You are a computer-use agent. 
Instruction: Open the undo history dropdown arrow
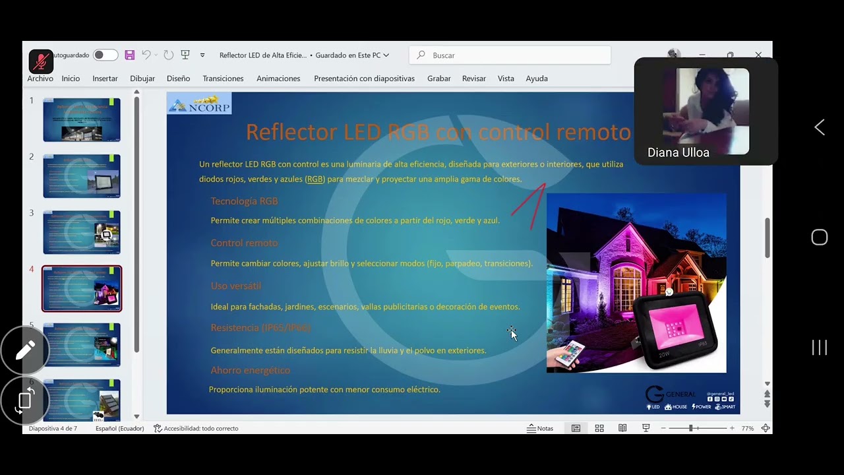(156, 55)
